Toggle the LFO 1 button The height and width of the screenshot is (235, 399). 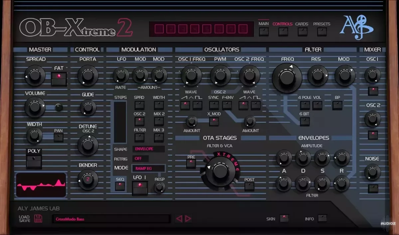[140, 188]
